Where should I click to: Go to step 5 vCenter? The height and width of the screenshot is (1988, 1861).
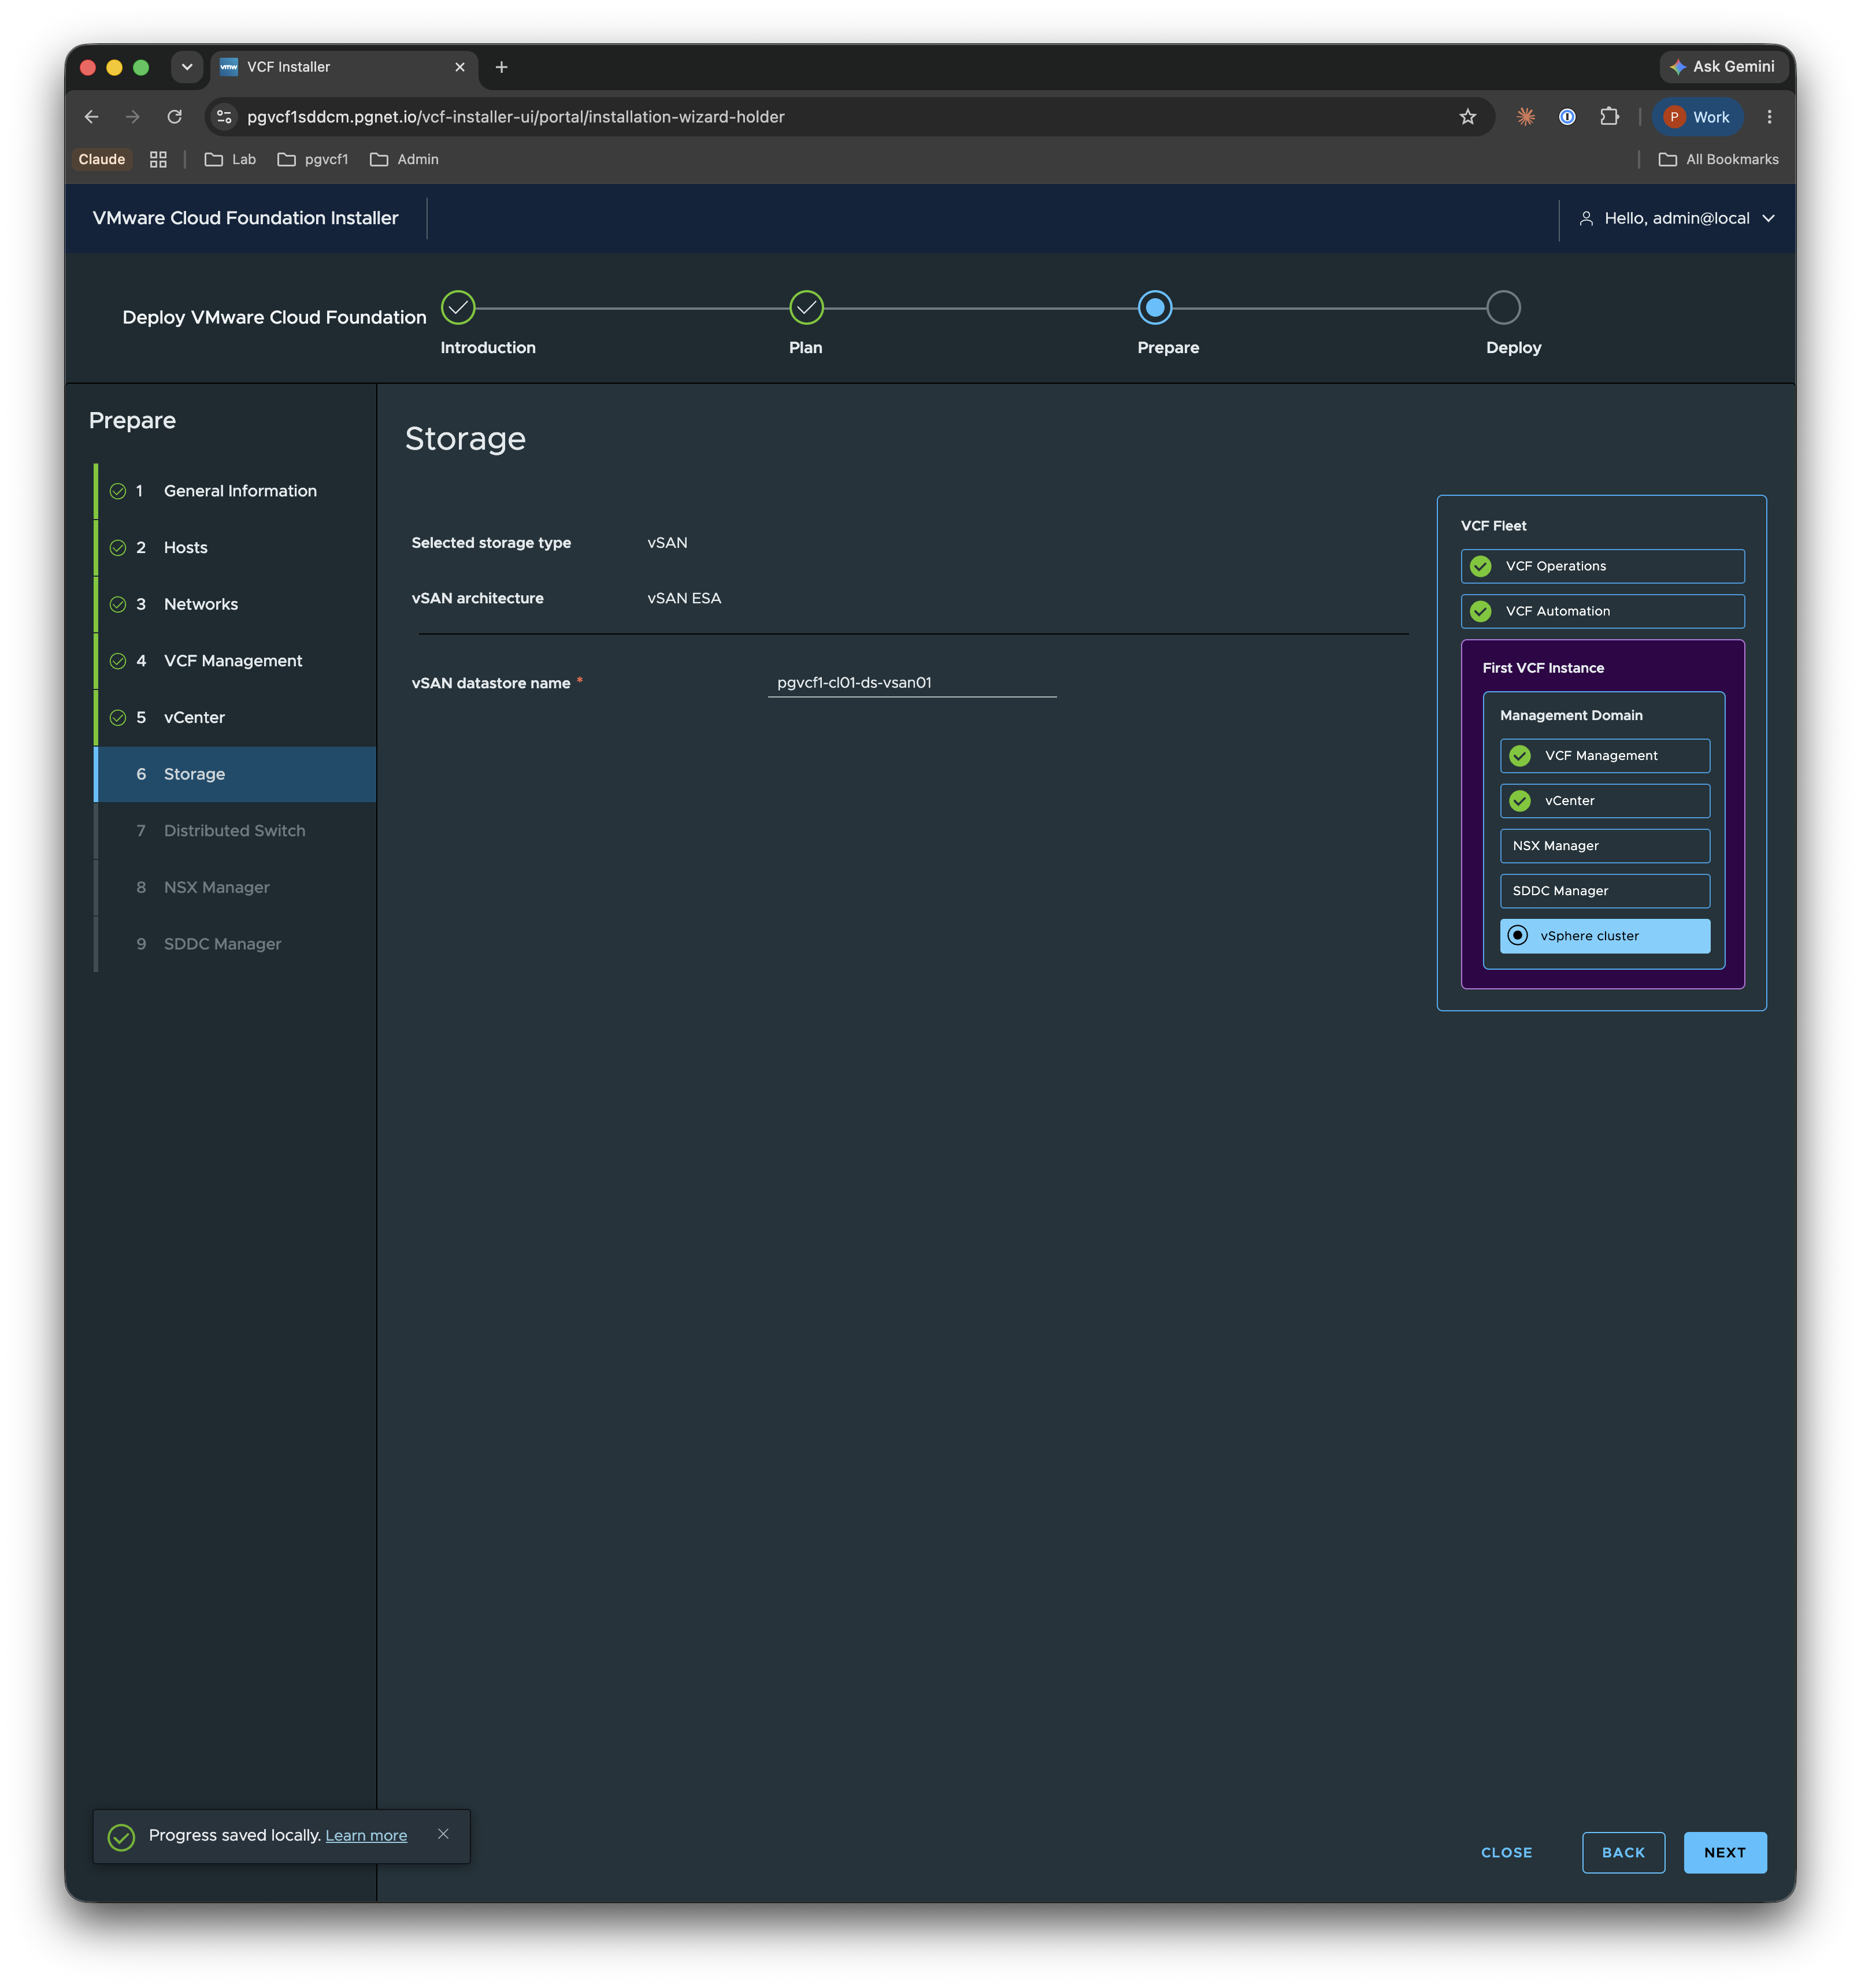click(236, 718)
